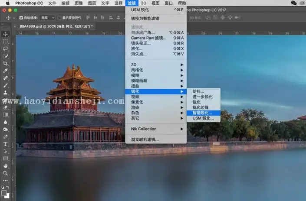Click 镜头校正... menu item

click(156, 43)
